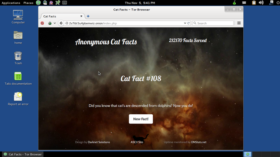Select the Cat Facts browser tab

coord(62,16)
